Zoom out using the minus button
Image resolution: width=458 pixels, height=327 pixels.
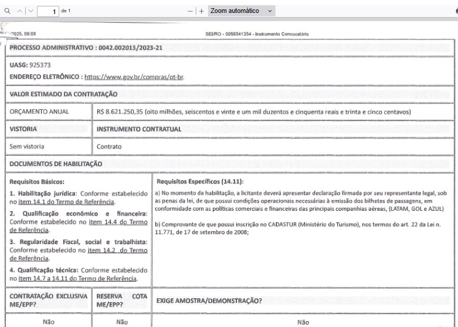pyautogui.click(x=191, y=11)
